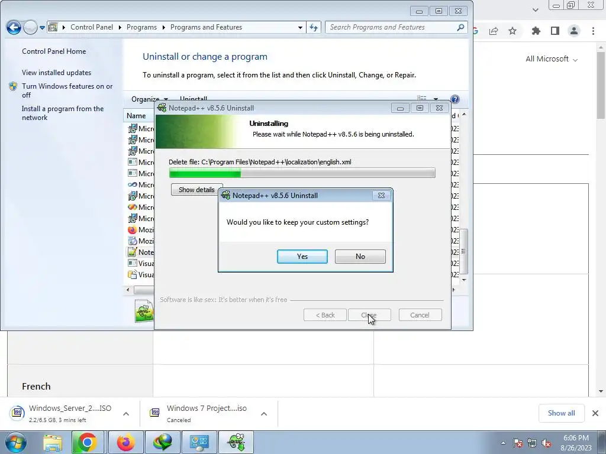
Task: Open Turn Windows features on or off
Action: 67,90
